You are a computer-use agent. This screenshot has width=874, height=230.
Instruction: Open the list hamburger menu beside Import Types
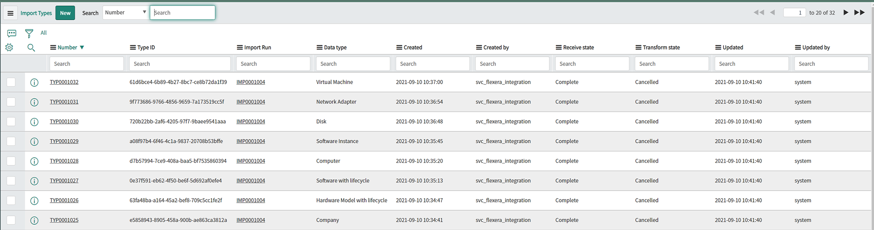[10, 13]
